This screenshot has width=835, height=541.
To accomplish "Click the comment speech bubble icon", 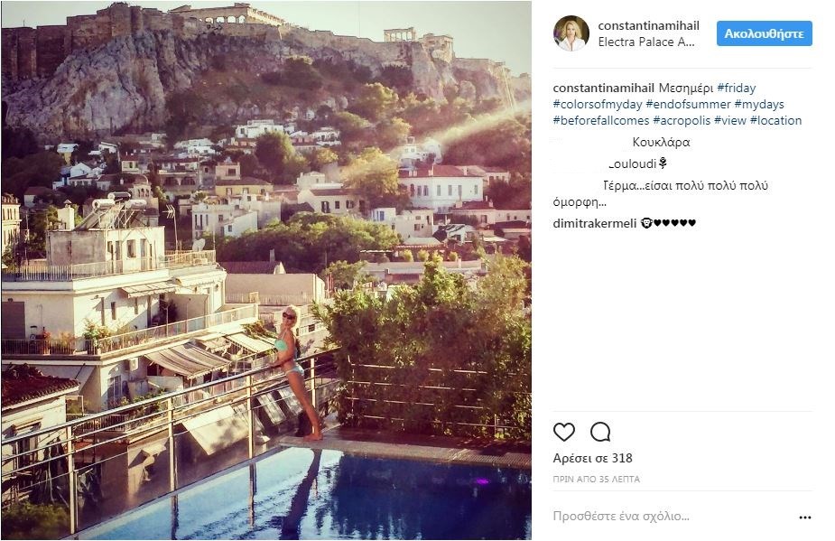I will coord(600,432).
